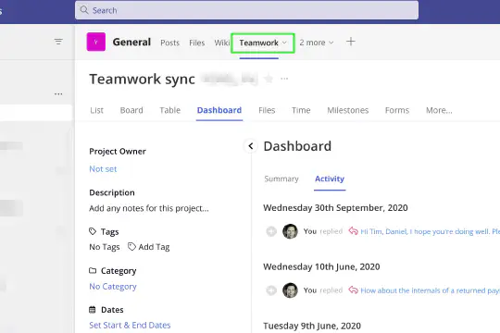Open the Hi Tim, Daniel reply link
The width and height of the screenshot is (500, 333).
(431, 231)
